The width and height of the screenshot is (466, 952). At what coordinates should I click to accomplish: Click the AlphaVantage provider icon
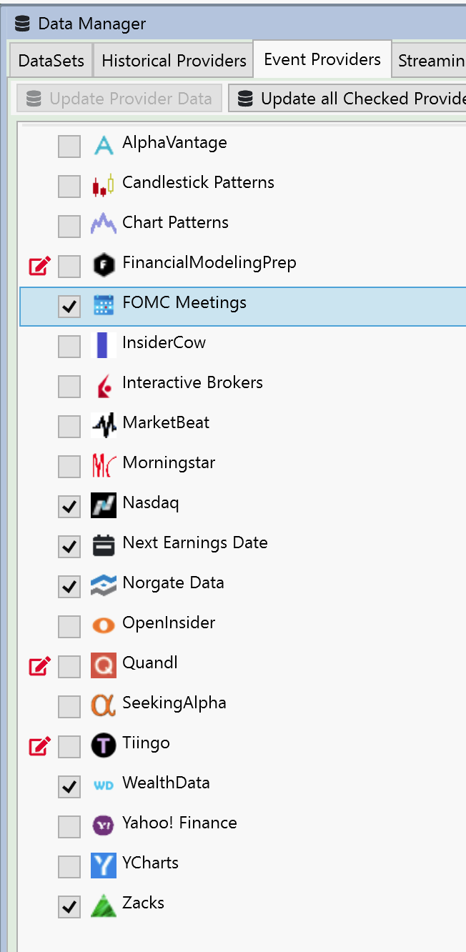[104, 146]
